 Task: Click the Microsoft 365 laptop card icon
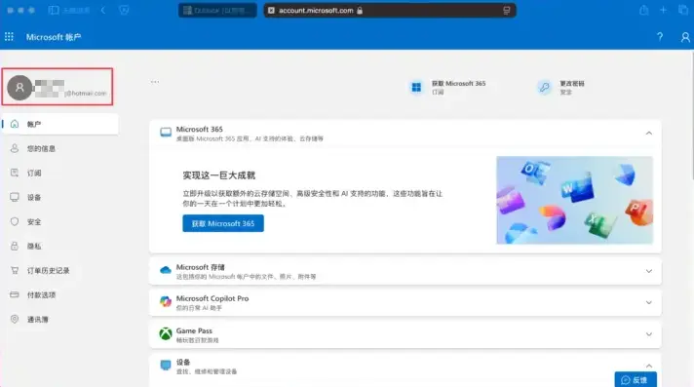coord(166,133)
